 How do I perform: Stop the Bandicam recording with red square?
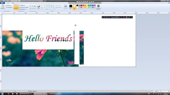[x=124, y=17]
